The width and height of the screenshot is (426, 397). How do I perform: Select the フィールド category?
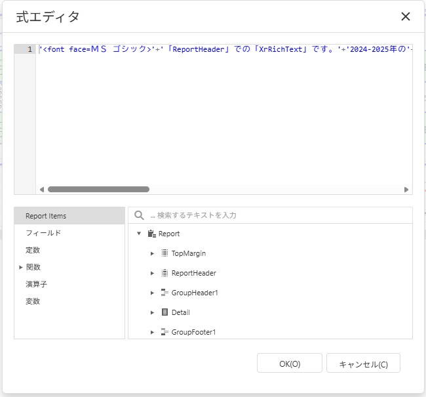point(43,233)
